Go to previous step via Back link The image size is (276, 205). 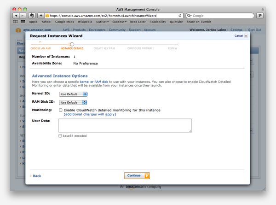pos(36,176)
